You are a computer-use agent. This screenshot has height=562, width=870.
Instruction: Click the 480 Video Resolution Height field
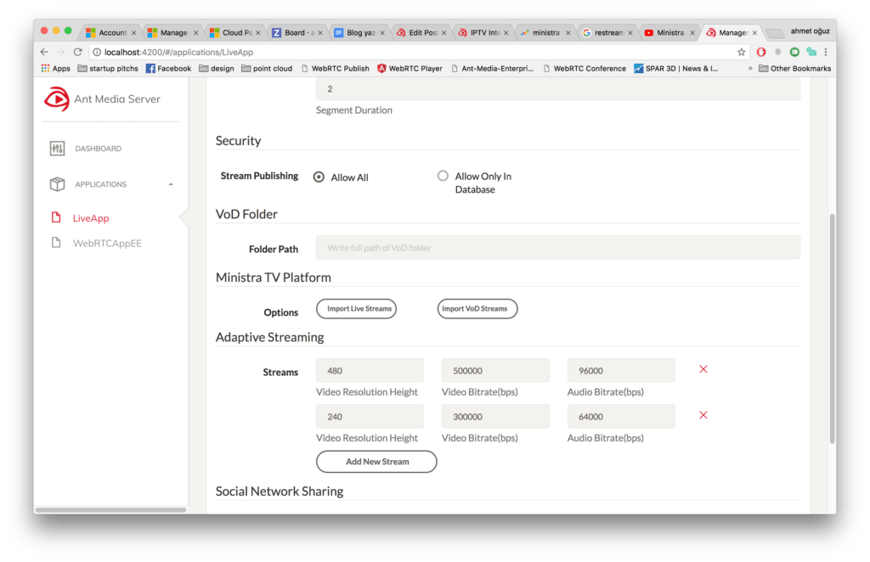click(x=370, y=370)
